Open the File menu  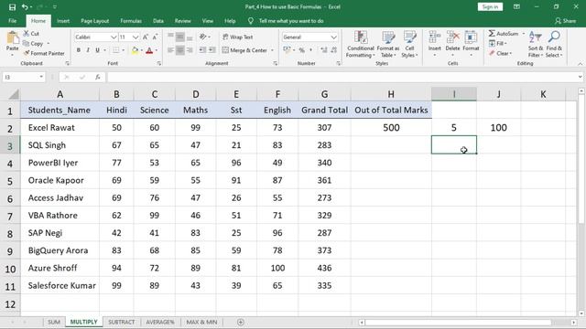coord(12,21)
